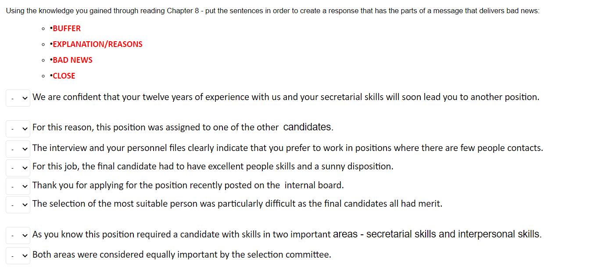Open dropdown beside 'We are confident' sentence

tap(18, 98)
